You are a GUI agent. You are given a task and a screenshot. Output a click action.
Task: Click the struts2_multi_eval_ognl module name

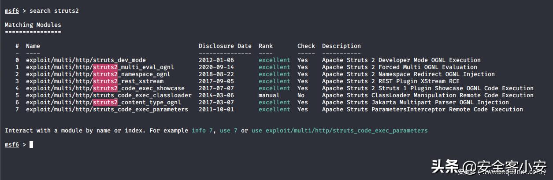pyautogui.click(x=100, y=67)
